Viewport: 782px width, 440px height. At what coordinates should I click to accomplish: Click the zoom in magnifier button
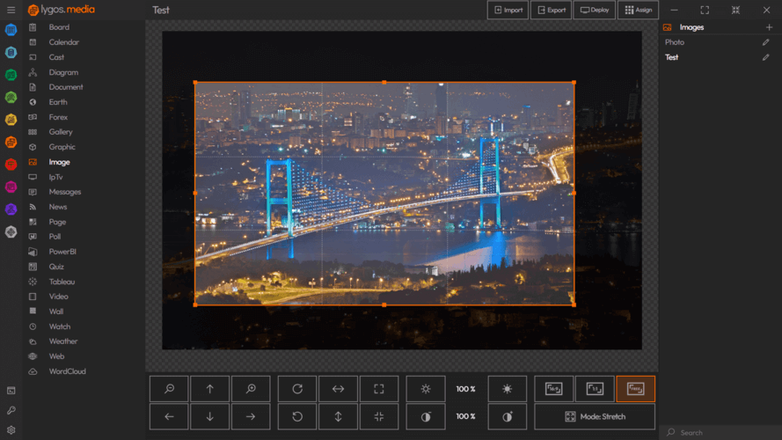(x=251, y=389)
